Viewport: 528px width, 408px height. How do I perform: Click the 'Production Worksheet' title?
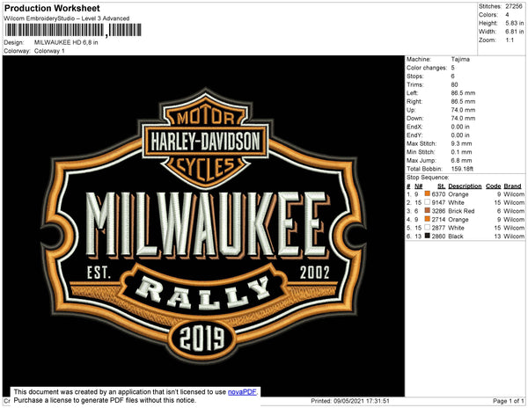click(52, 8)
